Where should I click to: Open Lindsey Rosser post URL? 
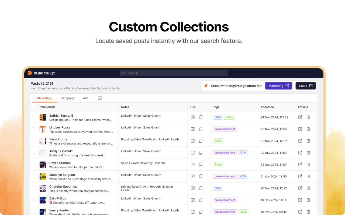(193, 129)
